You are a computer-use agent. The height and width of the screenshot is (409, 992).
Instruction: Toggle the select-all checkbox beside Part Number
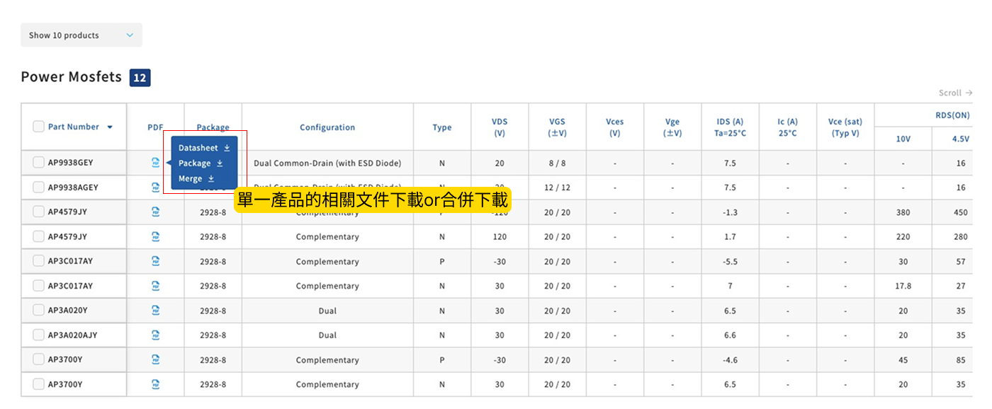[x=38, y=127]
